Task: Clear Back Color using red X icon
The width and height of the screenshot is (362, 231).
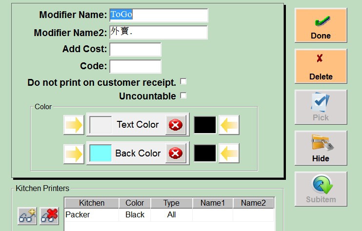Action: coord(175,154)
